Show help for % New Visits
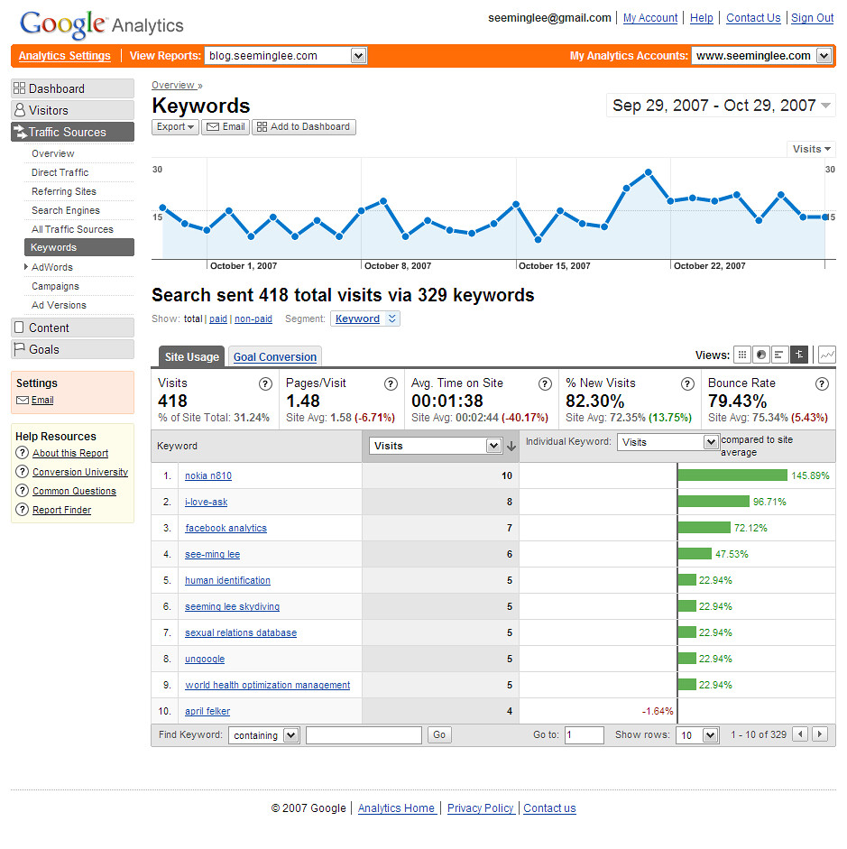Viewport: 847px width, 849px height. [687, 383]
